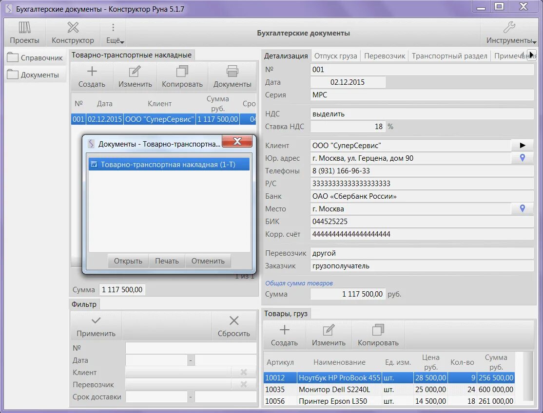Select the Товары, груз tab

[x=286, y=313]
